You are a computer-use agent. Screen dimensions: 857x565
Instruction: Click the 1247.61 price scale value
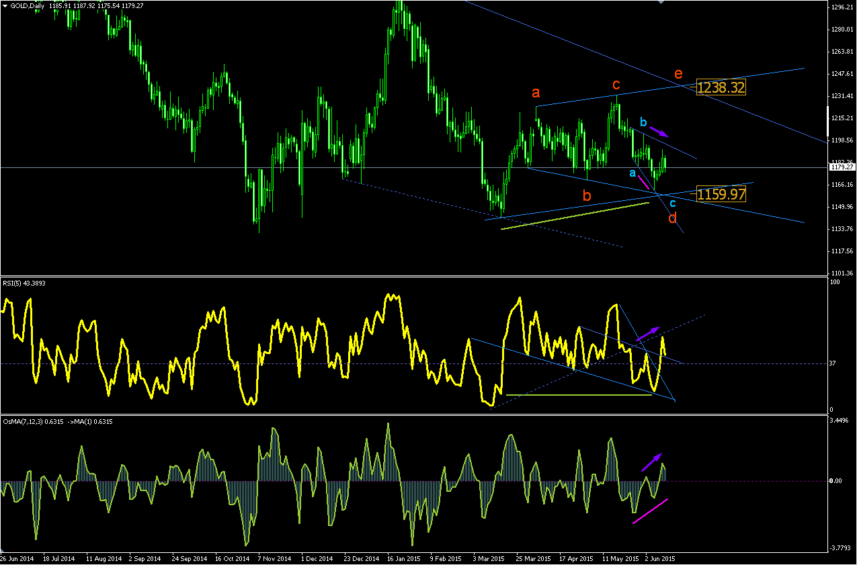pyautogui.click(x=842, y=74)
